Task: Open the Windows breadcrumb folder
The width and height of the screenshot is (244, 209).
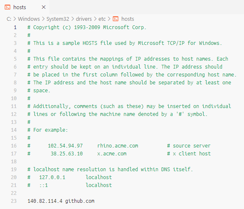Action: tap(29, 19)
